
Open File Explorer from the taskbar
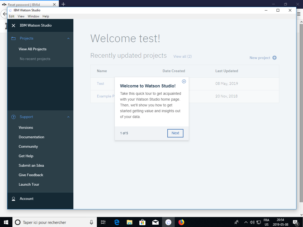click(x=129, y=222)
